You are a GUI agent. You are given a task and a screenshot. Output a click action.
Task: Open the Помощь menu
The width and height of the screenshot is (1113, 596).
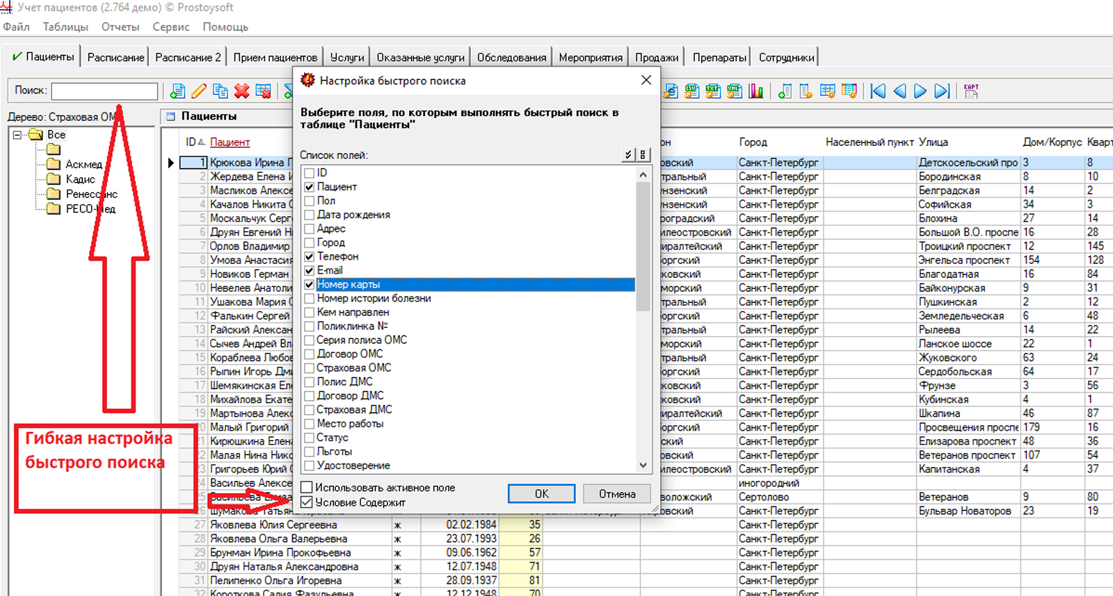225,27
